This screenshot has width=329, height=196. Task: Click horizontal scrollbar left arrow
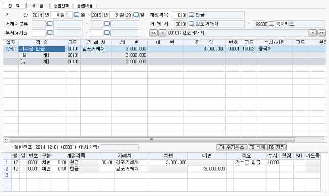(5, 140)
